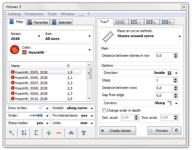Click the Draw circles circle icon

pos(40,108)
